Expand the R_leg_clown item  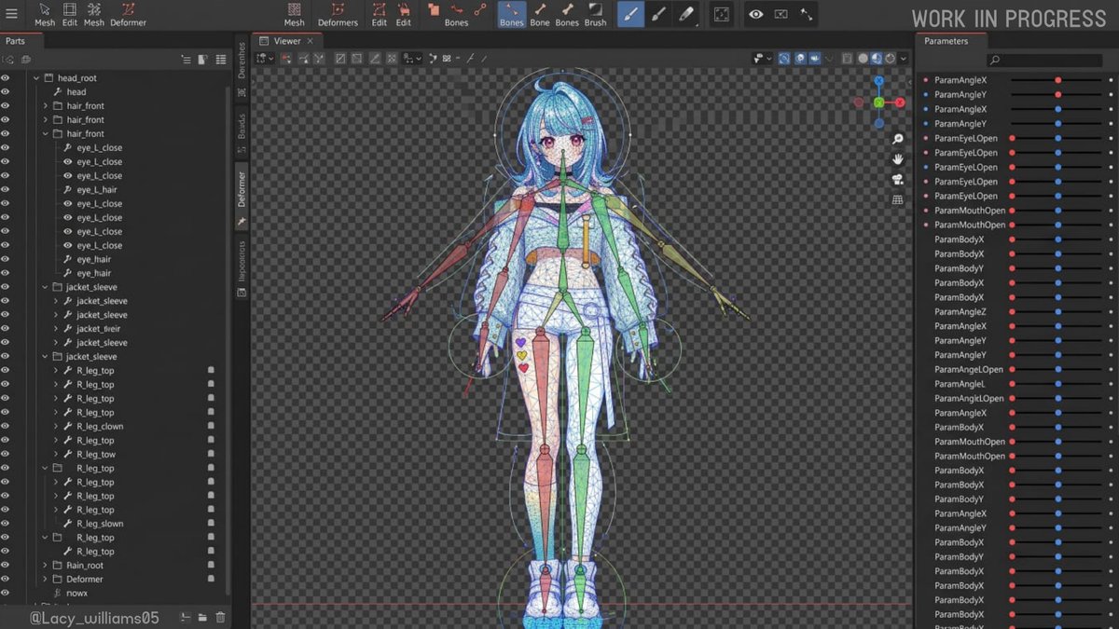click(x=56, y=427)
